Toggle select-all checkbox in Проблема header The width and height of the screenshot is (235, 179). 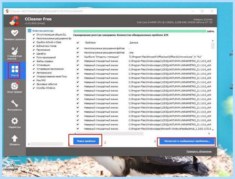[x=78, y=43]
